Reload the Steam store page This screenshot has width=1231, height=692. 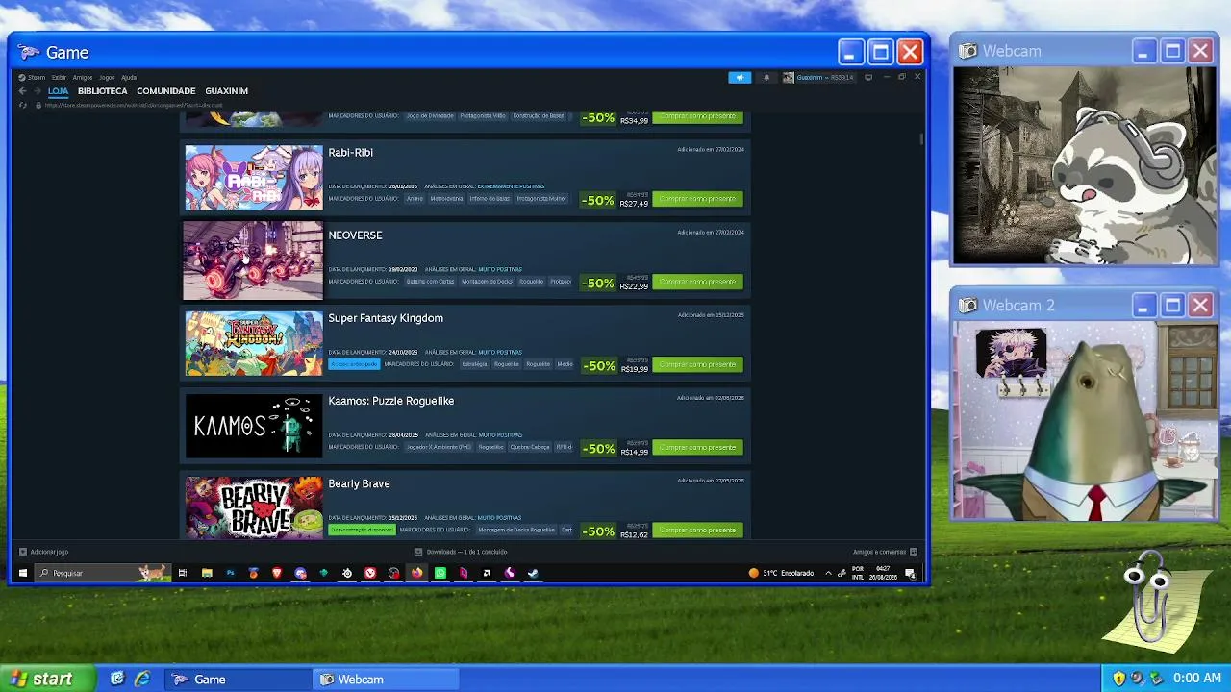point(22,105)
